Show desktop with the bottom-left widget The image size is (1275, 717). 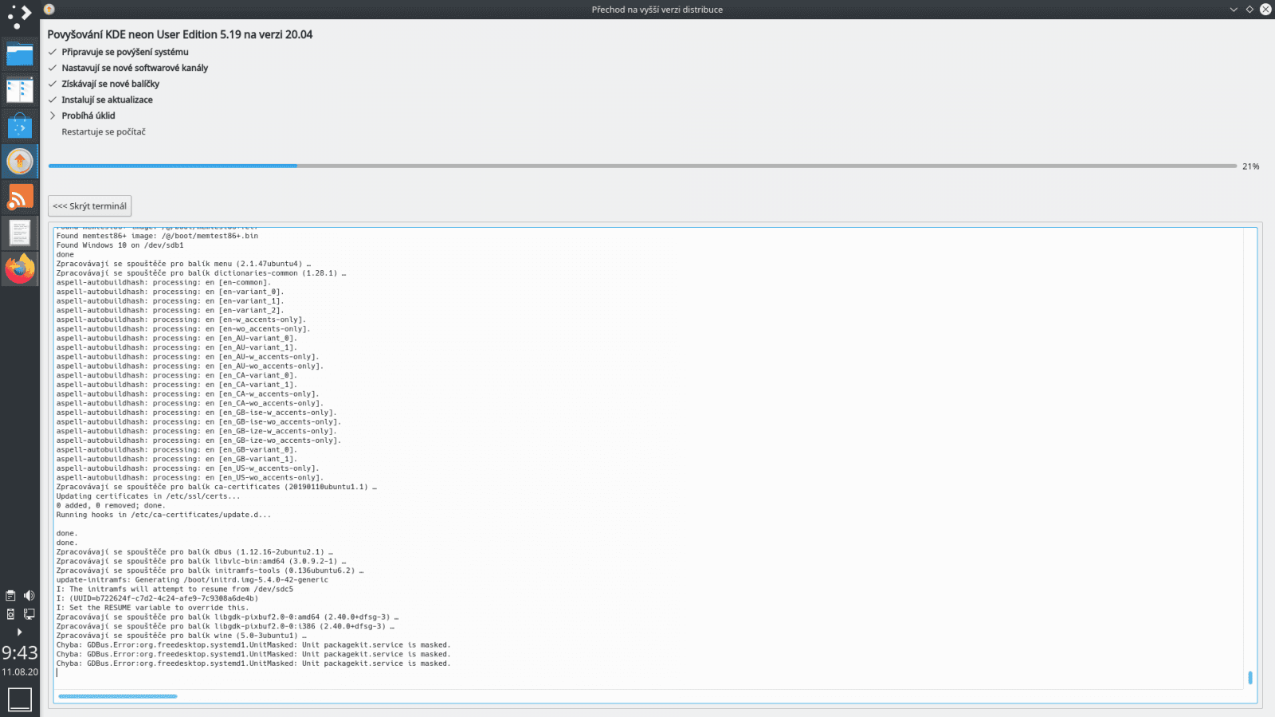[18, 699]
